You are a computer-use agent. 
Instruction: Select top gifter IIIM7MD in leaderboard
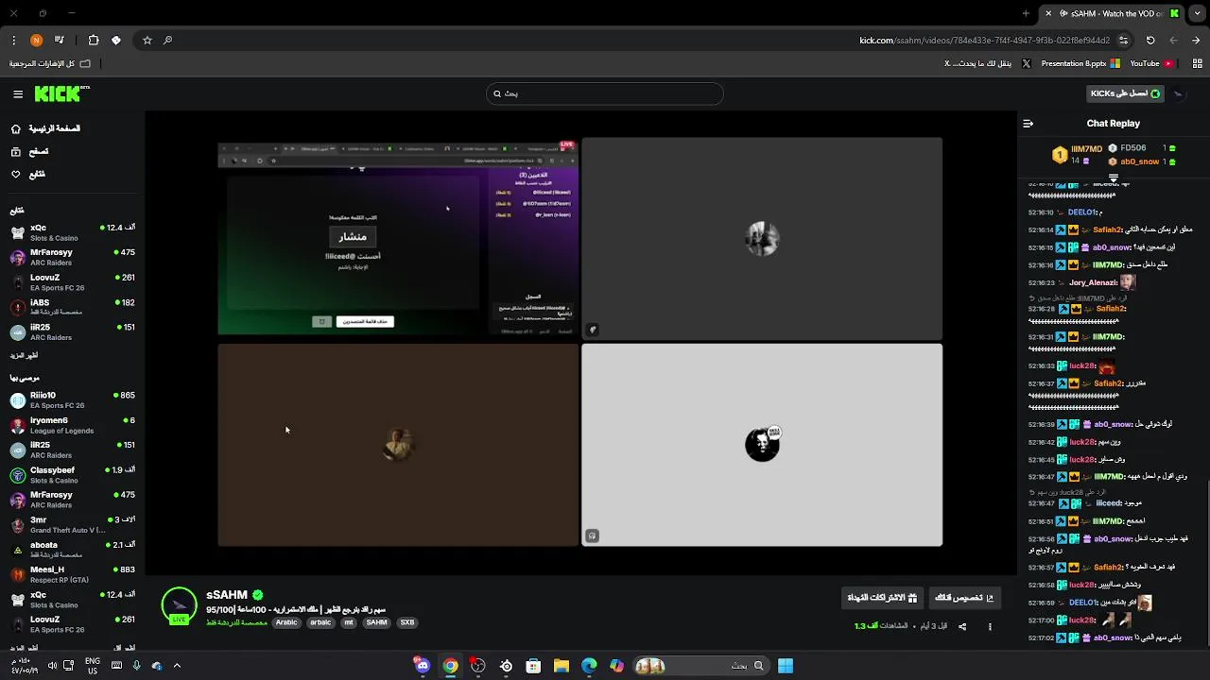coord(1078,154)
